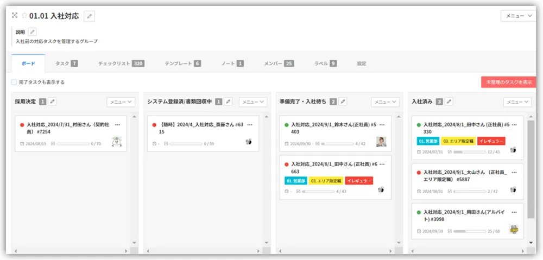Image resolution: width=543 pixels, height=260 pixels.
Task: Edit the システム登録済/書類回収中 column name
Action: (x=228, y=102)
